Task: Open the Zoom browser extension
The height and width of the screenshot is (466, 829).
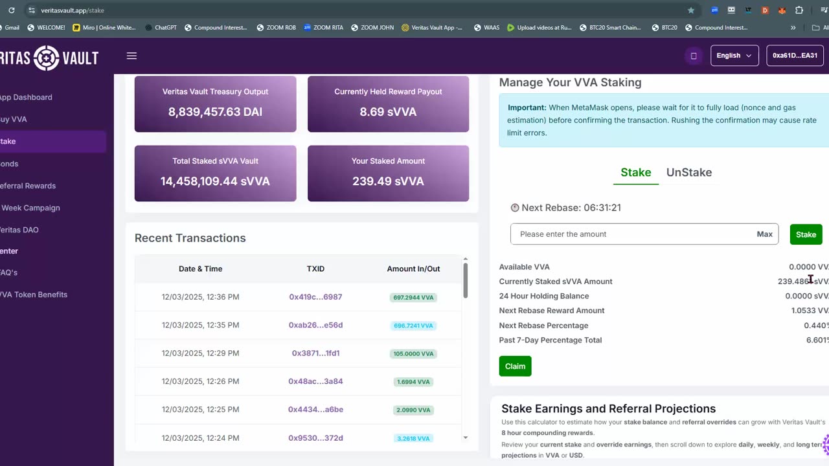Action: 714,10
